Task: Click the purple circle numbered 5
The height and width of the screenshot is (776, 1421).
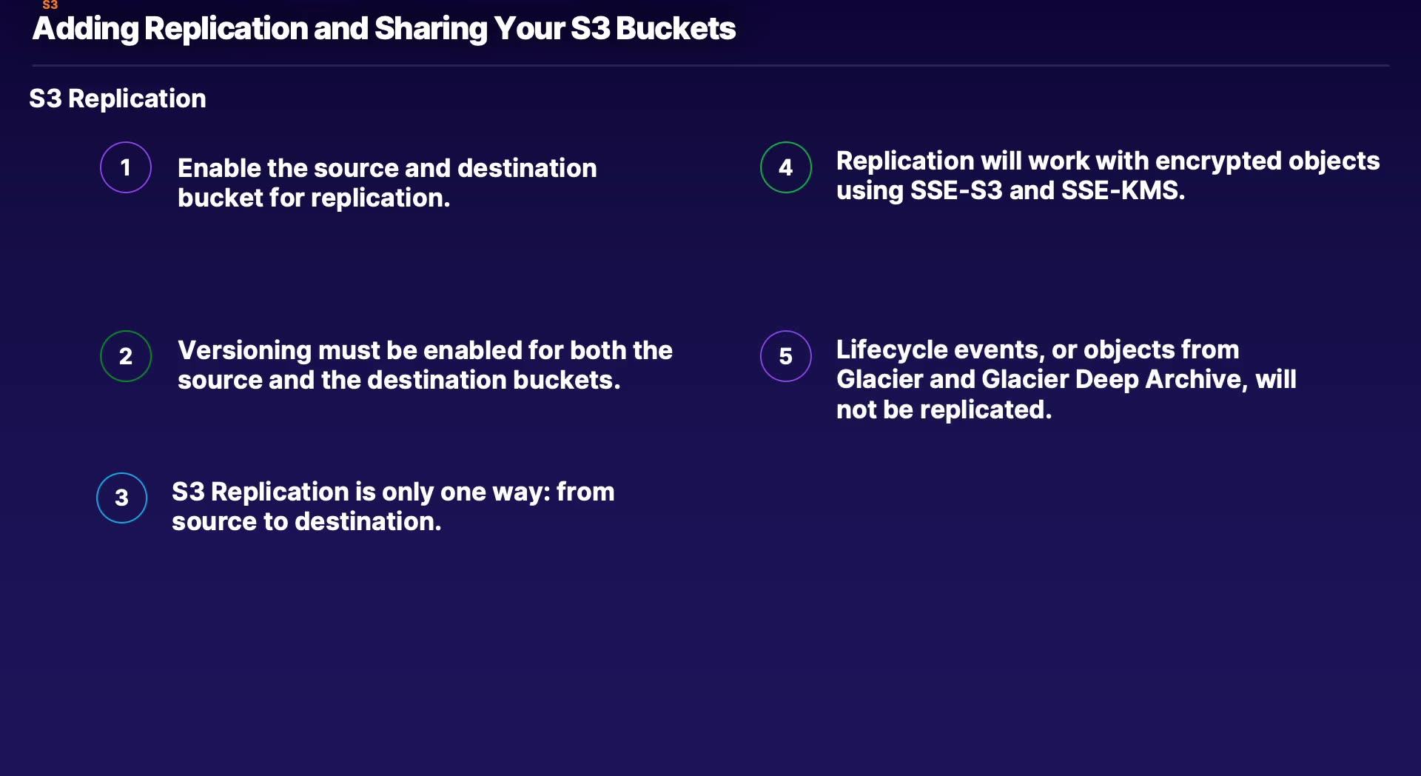Action: pos(786,356)
